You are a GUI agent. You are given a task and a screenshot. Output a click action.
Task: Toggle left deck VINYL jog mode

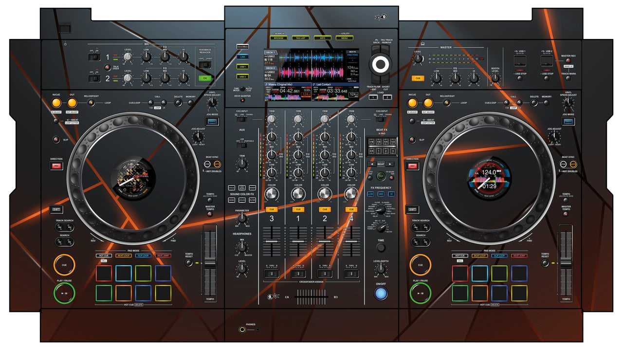pyautogui.click(x=211, y=121)
